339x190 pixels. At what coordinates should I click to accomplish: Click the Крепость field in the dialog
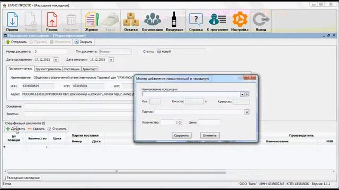tap(242, 101)
